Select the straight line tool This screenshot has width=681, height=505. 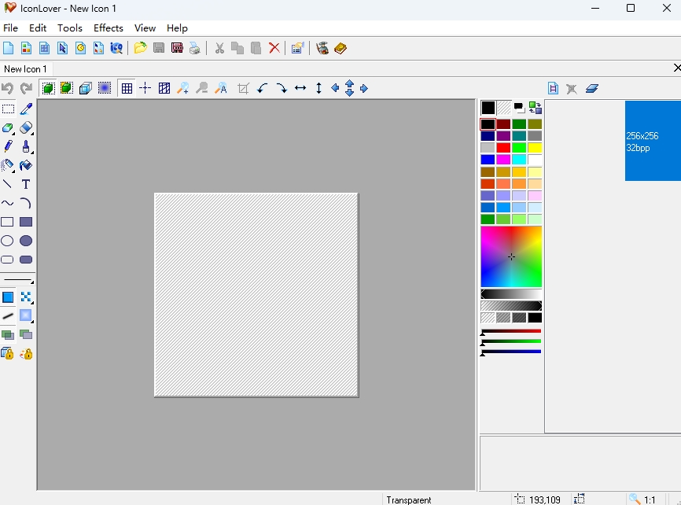click(8, 184)
